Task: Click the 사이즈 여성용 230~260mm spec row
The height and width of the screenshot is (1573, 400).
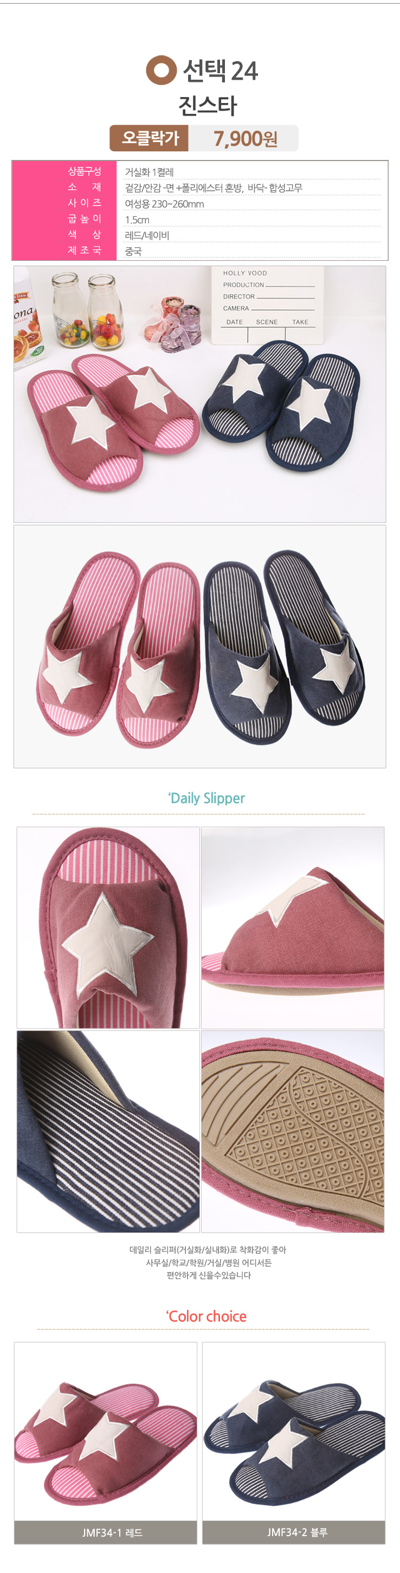Action: pos(199,203)
